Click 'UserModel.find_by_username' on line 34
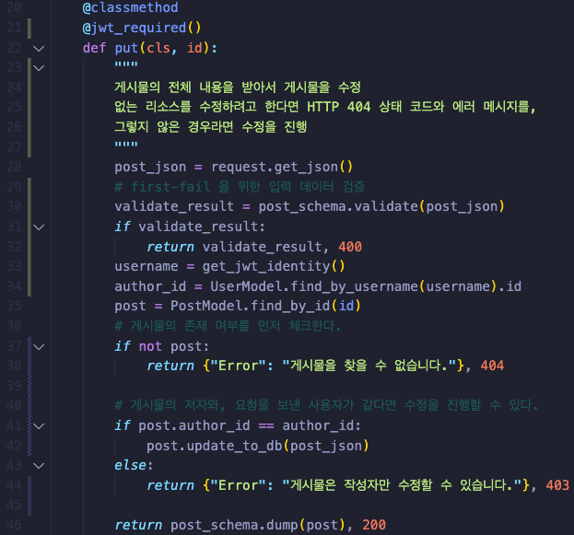This screenshot has width=574, height=535. click(314, 286)
